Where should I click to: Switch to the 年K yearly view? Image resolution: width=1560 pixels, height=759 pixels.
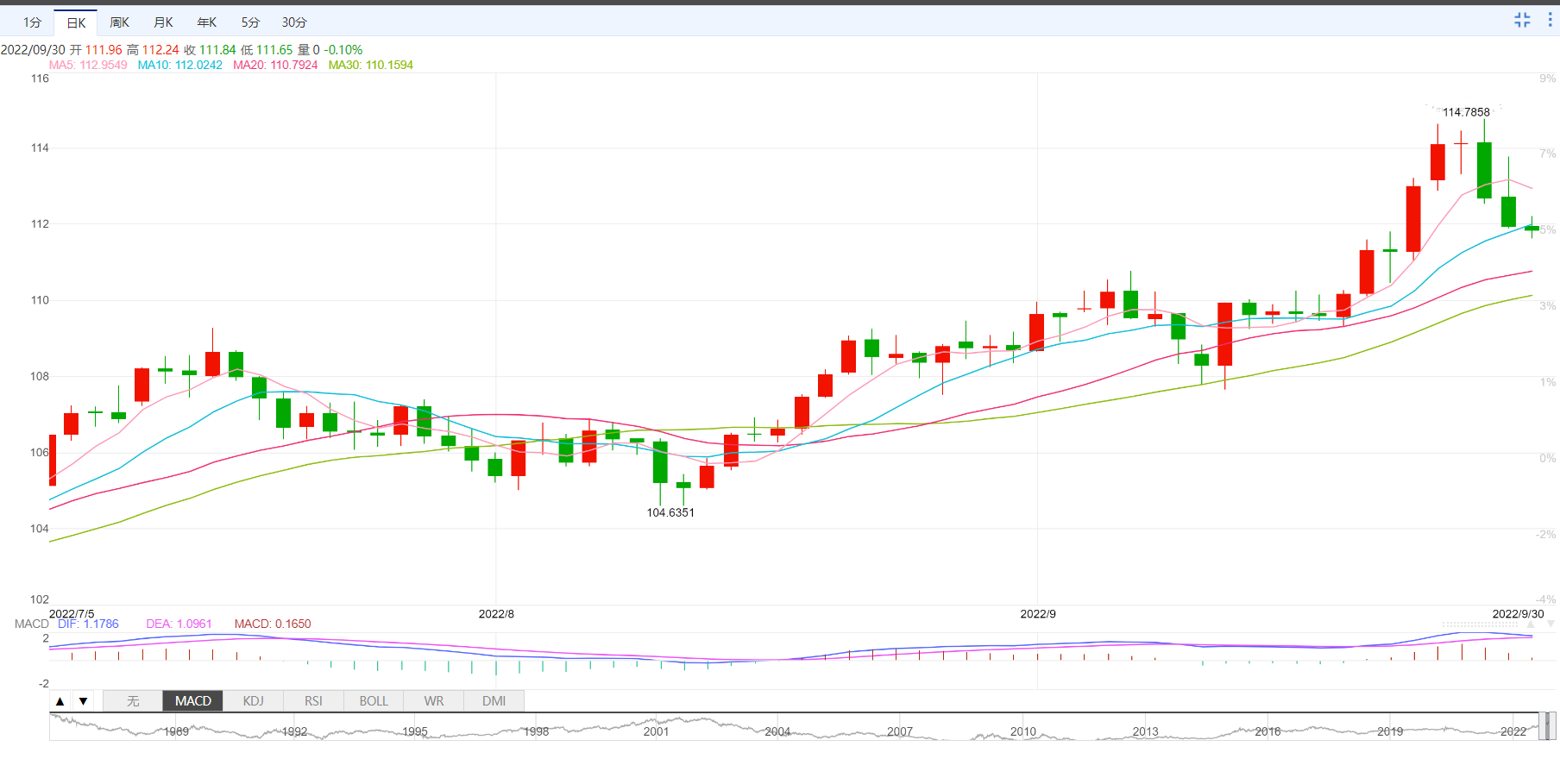click(x=207, y=22)
